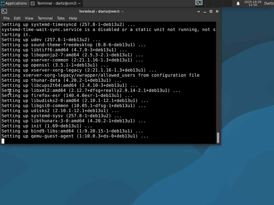274x205 pixels.
Task: Click the terminal icon in the window title bar
Action: pyautogui.click(x=4, y=11)
